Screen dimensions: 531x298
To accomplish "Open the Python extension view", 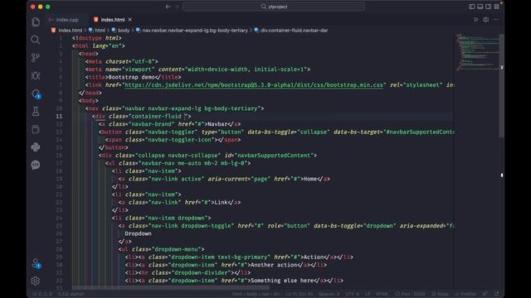I will (x=36, y=147).
